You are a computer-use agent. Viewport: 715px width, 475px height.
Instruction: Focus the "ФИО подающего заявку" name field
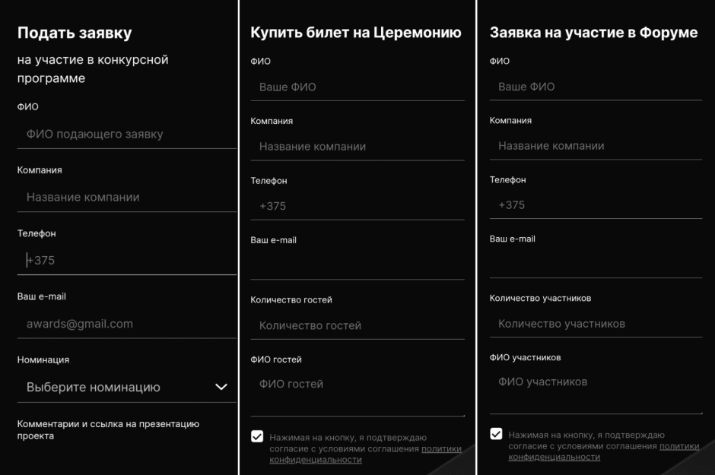(x=126, y=135)
